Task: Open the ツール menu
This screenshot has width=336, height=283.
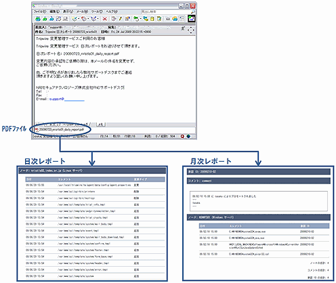Action: [x=97, y=12]
